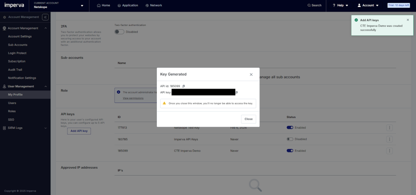Open SSO in sidebar
The width and height of the screenshot is (416, 195).
(x=11, y=120)
